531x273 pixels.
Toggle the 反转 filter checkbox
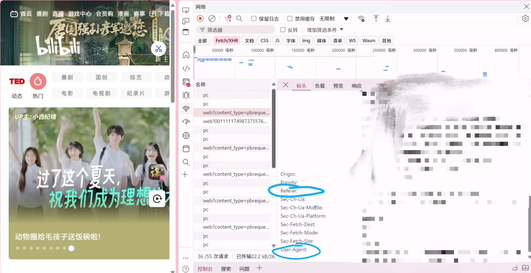coord(283,30)
